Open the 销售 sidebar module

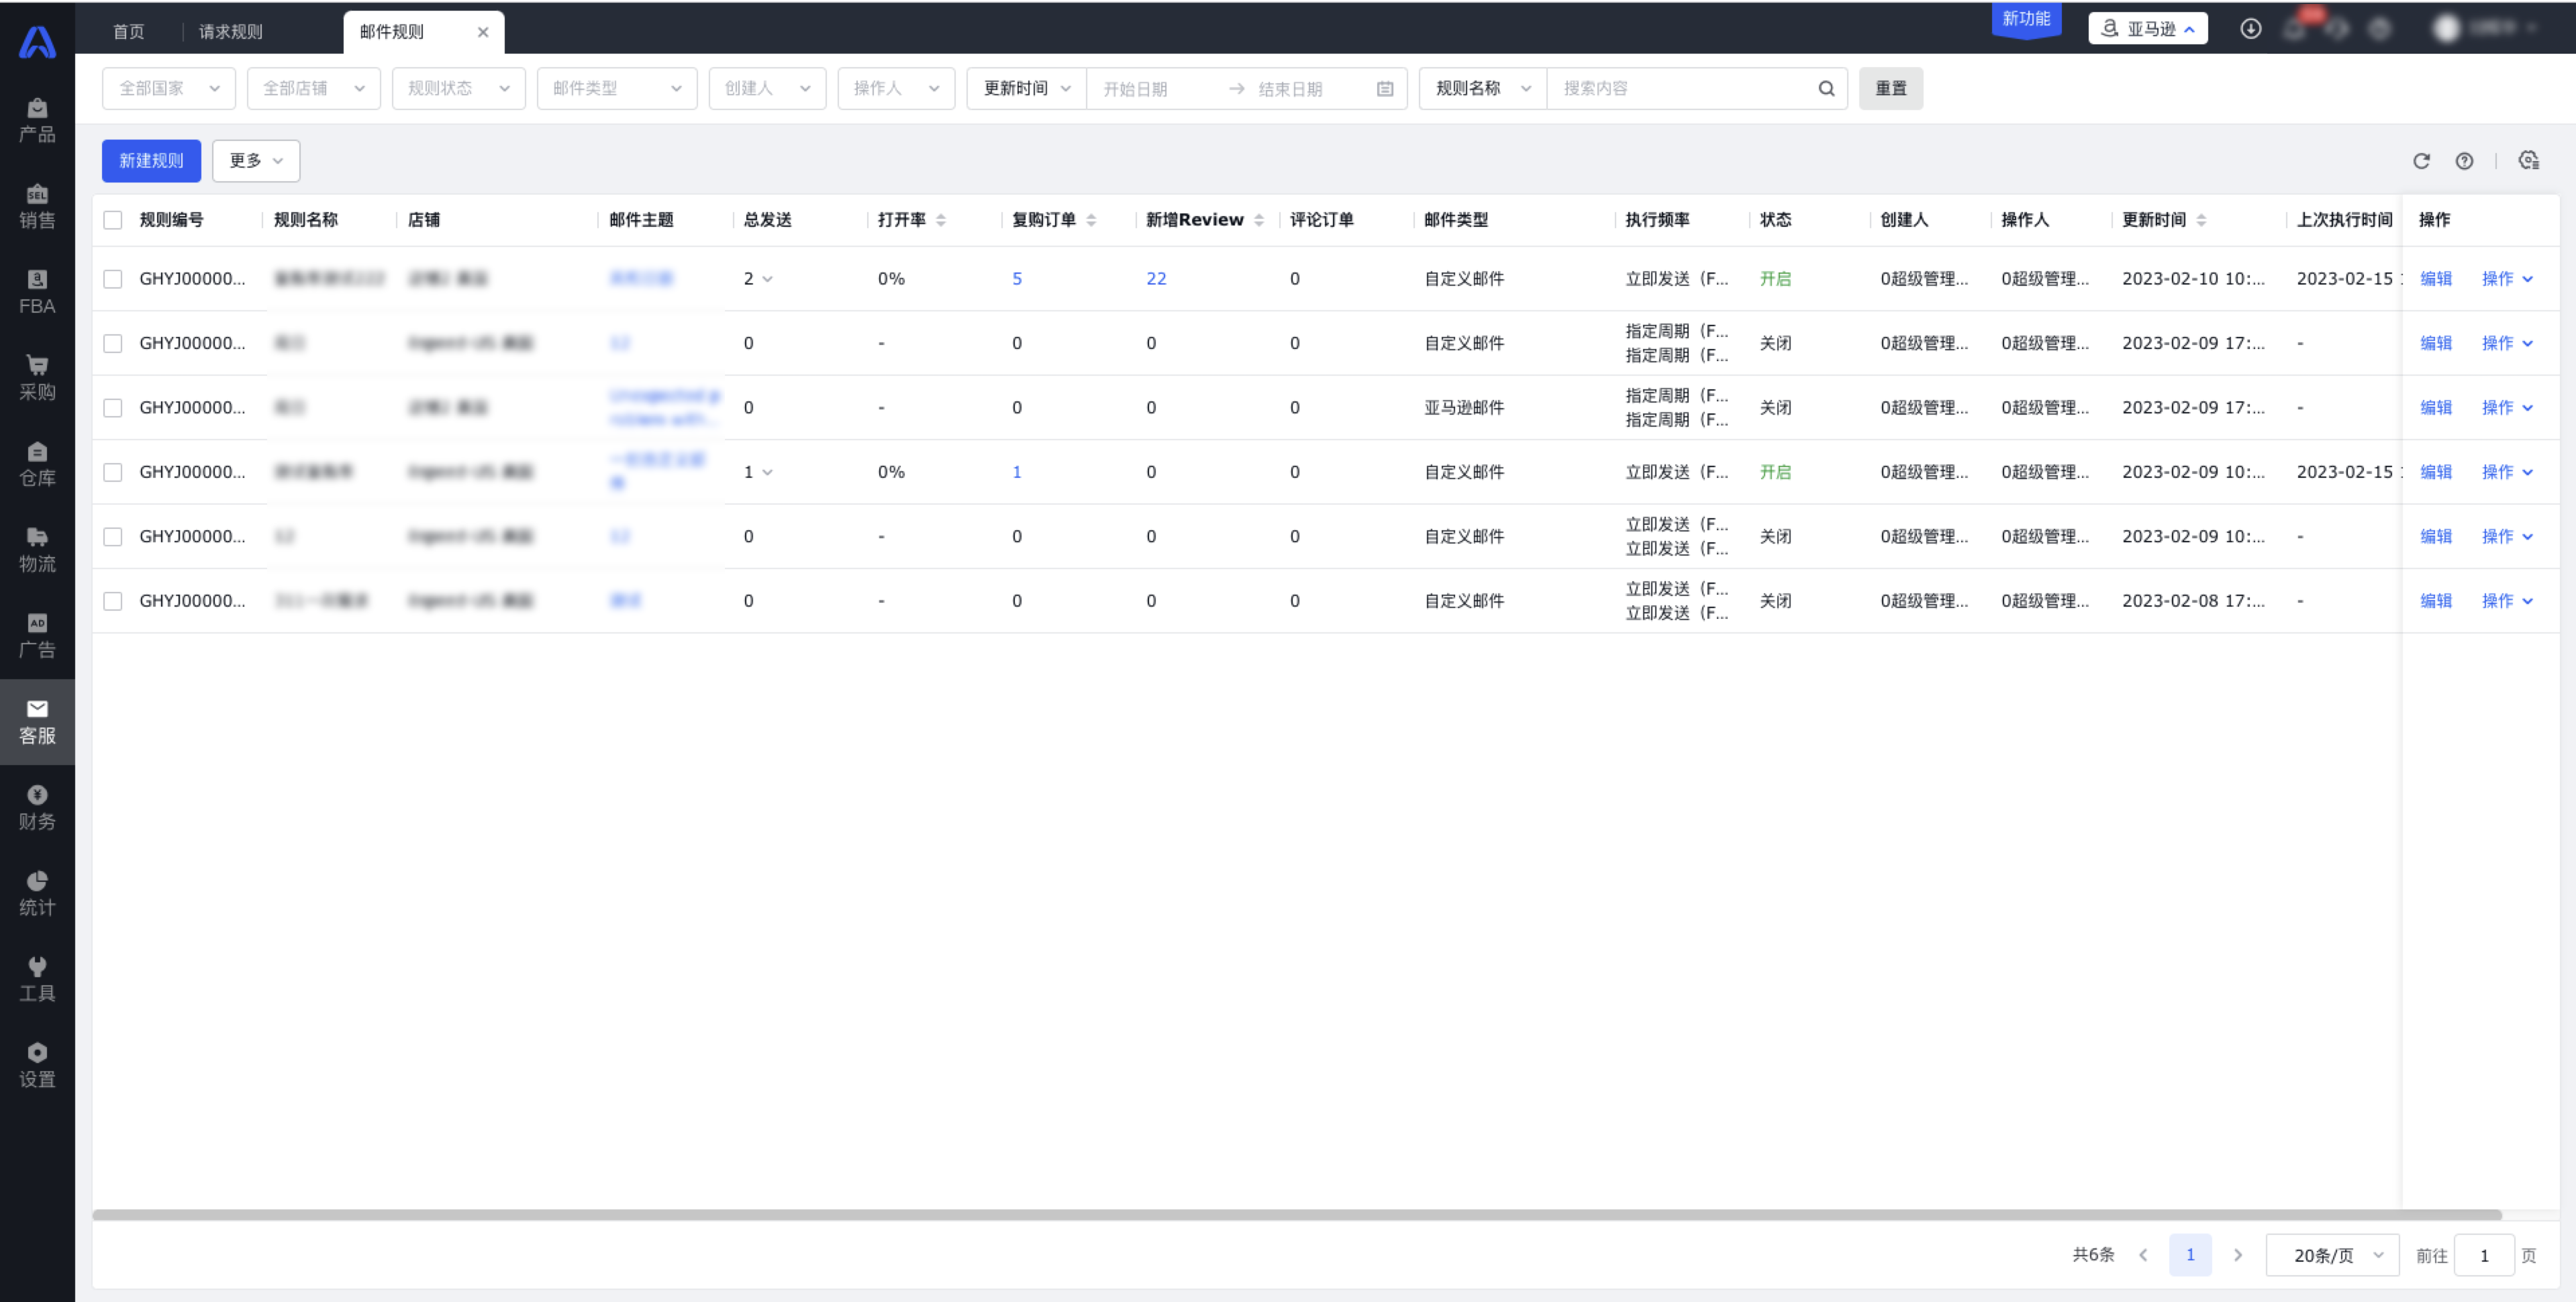click(37, 206)
